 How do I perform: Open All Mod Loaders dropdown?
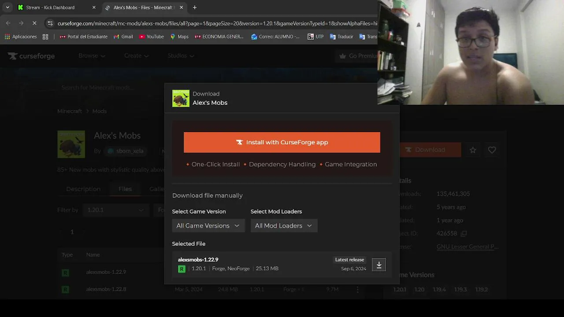coord(284,225)
